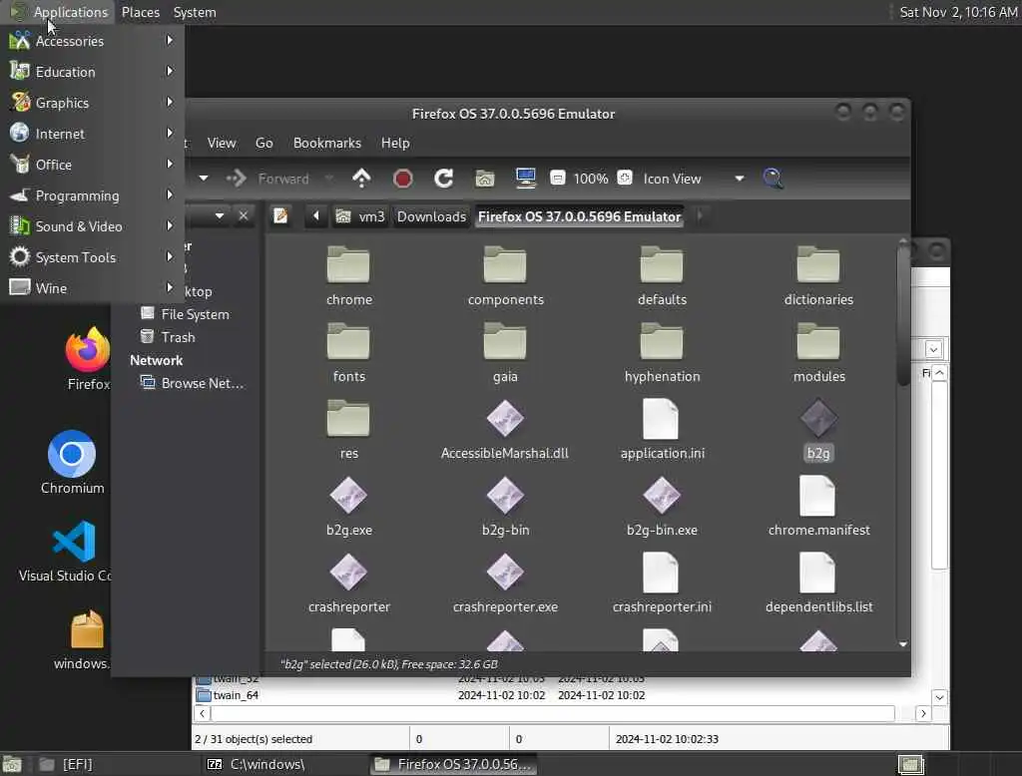Screen dimensions: 1022x776
Task: Go to Downloads in path bar
Action: 431,216
